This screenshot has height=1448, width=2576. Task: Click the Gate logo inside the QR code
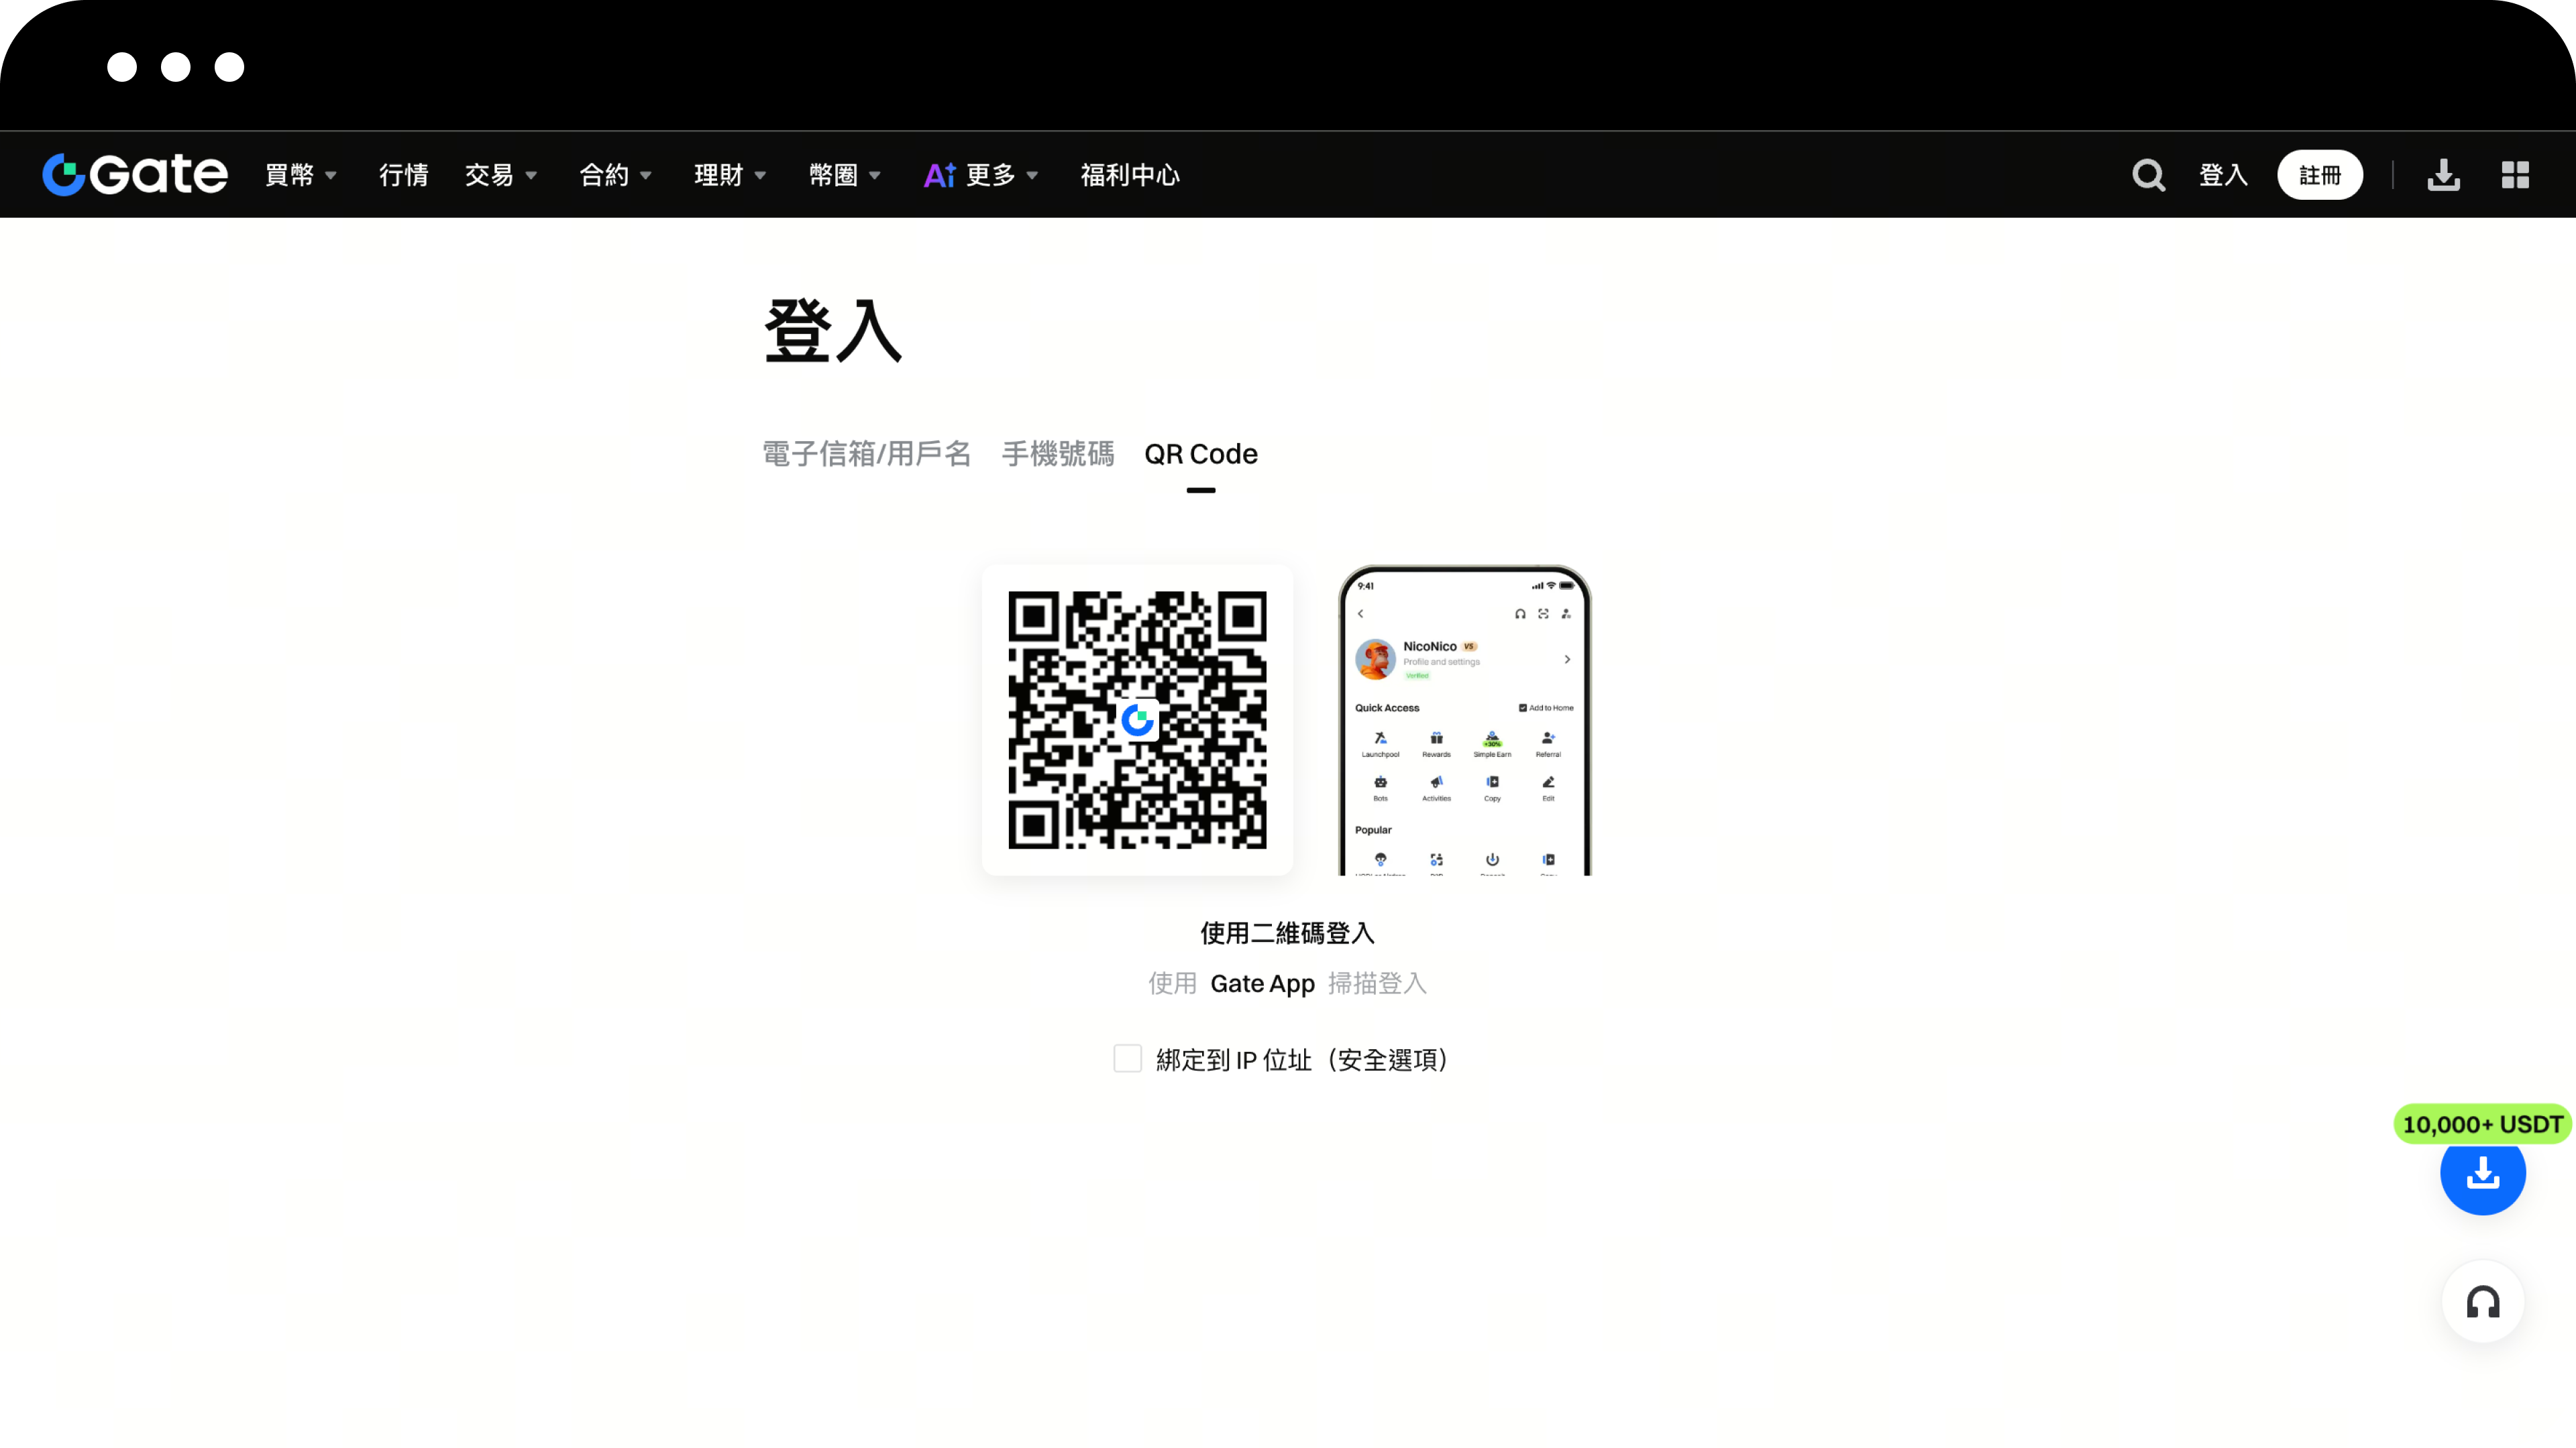point(1137,719)
